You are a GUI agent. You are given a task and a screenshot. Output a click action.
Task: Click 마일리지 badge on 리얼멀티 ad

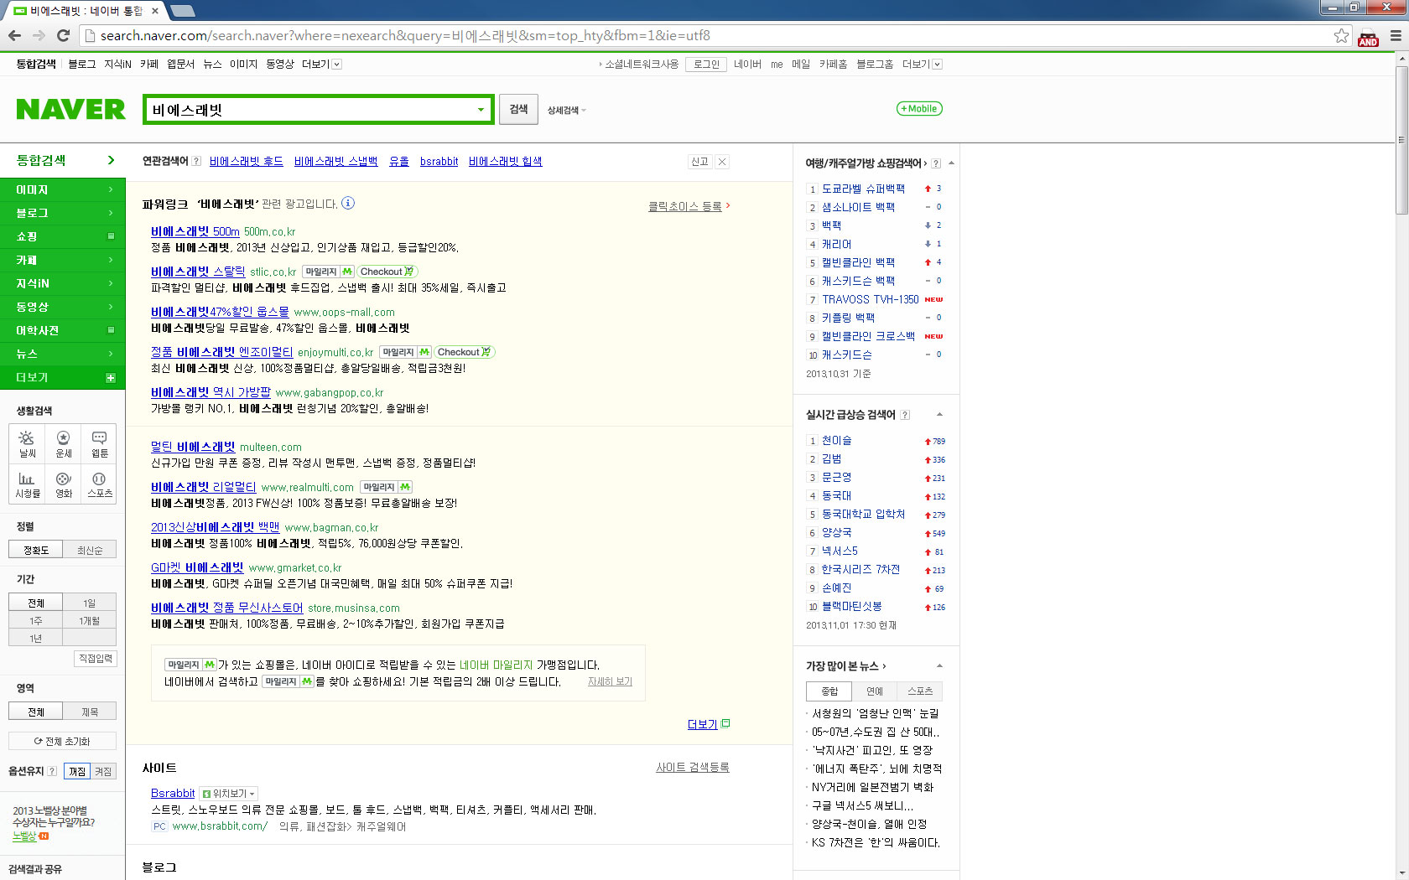coord(386,487)
